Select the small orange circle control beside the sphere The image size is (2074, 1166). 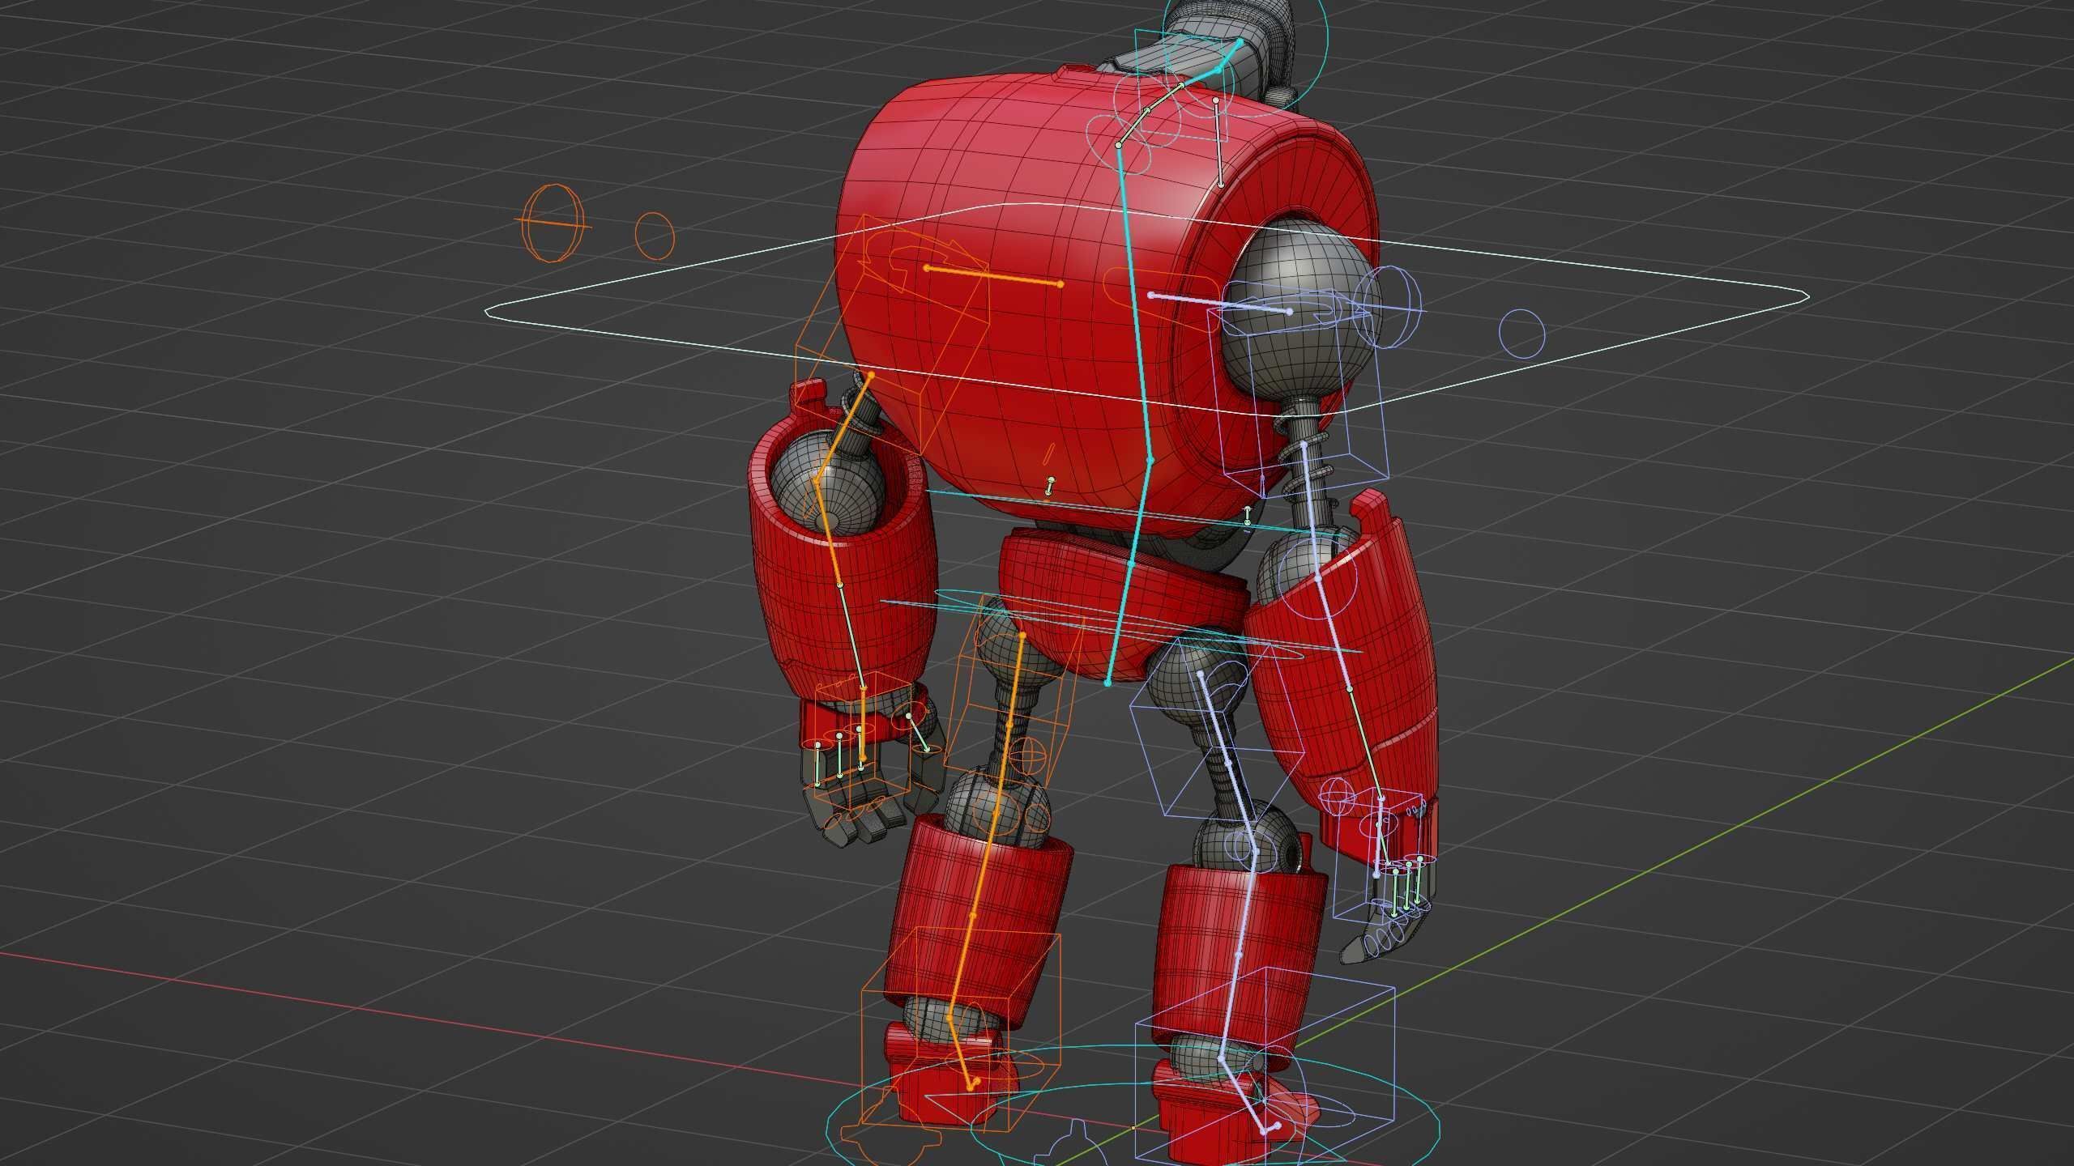point(655,236)
